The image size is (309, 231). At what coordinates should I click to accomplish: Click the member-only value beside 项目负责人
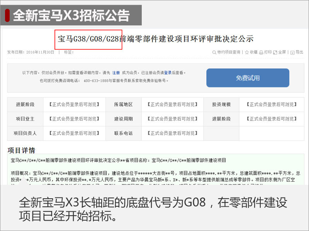(74, 133)
